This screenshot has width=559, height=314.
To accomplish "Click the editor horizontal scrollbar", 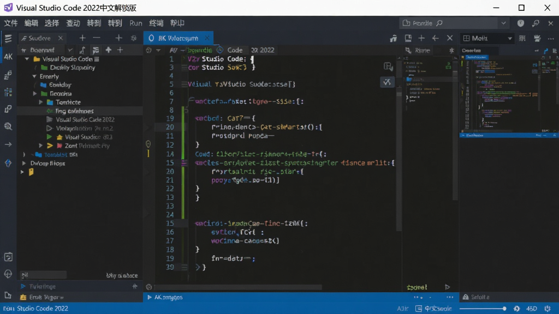I will point(239,287).
